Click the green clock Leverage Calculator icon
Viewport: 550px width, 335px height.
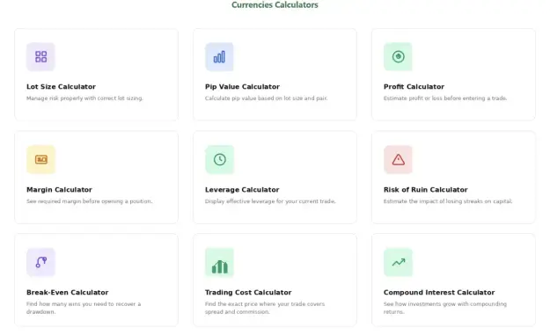219,159
